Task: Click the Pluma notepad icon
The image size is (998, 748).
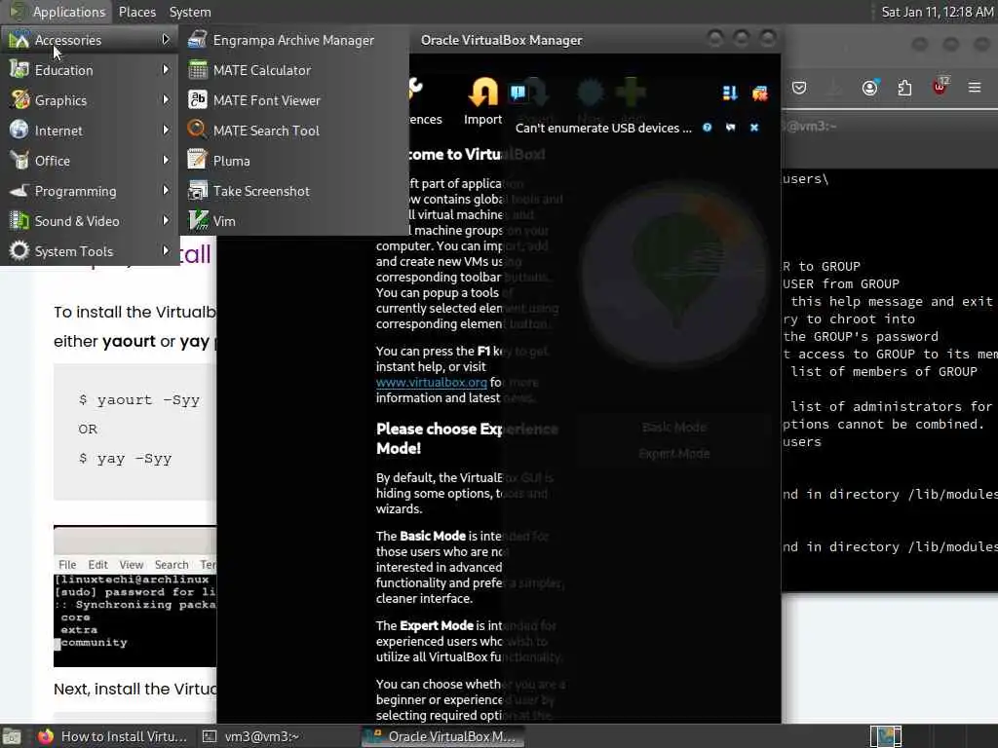Action: (x=197, y=161)
